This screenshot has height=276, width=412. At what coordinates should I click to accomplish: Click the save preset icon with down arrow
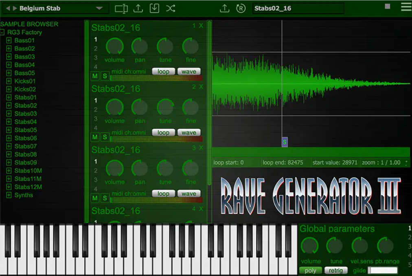154,9
